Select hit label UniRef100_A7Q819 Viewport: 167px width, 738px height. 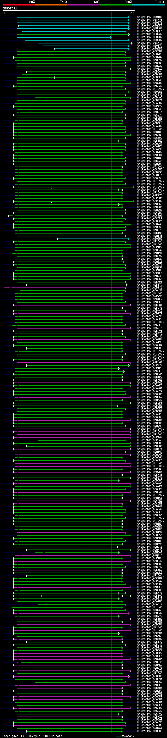[150, 69]
